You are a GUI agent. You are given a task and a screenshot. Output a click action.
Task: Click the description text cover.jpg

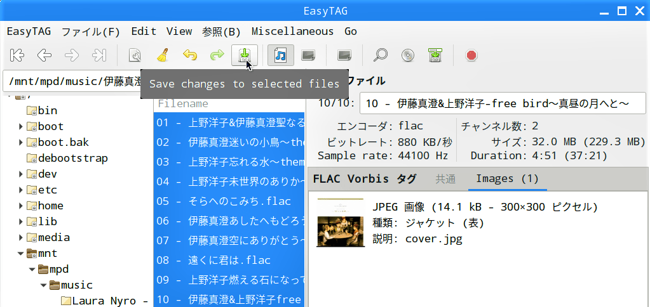click(433, 239)
